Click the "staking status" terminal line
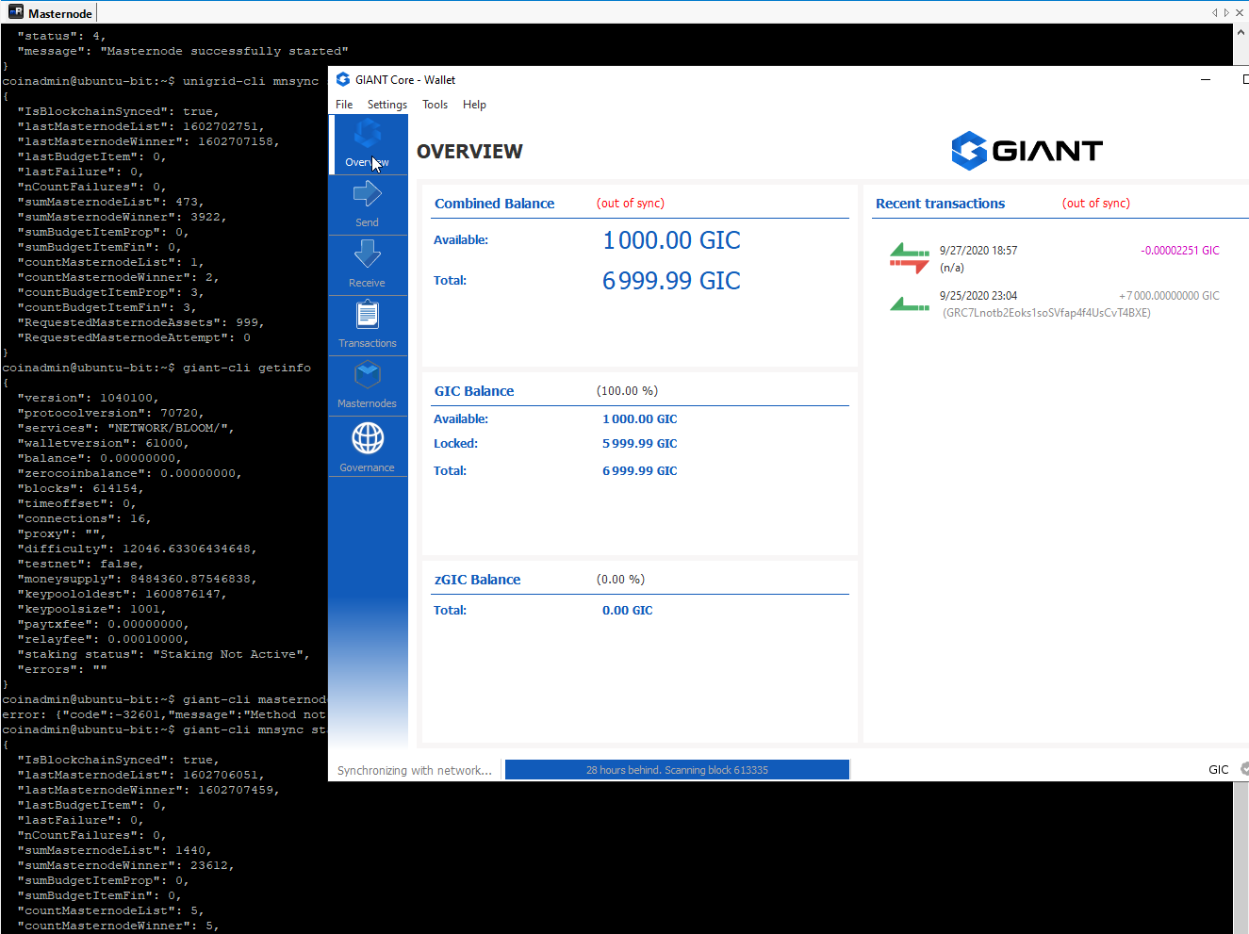The width and height of the screenshot is (1249, 934). point(164,654)
